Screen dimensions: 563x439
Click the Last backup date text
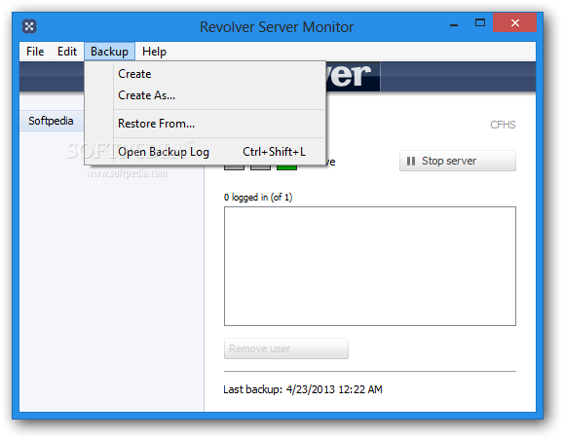click(303, 389)
